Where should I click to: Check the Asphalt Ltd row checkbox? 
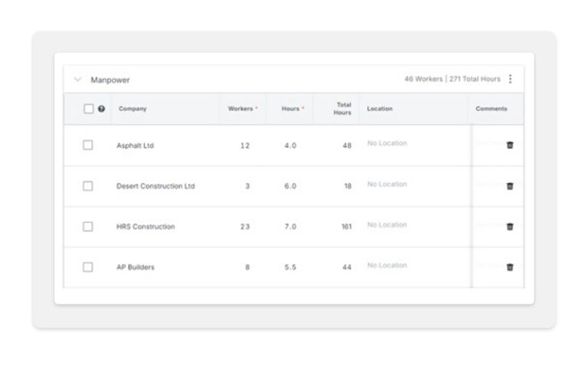pos(88,145)
